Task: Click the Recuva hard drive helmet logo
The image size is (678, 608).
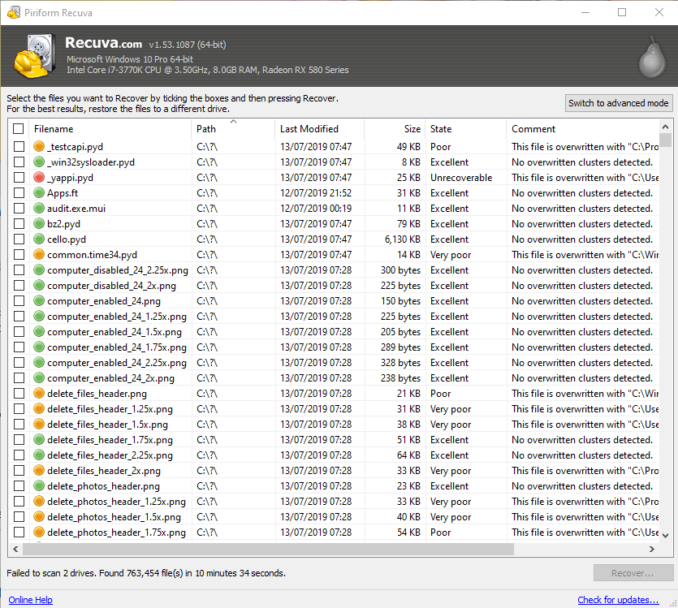Action: [35, 56]
